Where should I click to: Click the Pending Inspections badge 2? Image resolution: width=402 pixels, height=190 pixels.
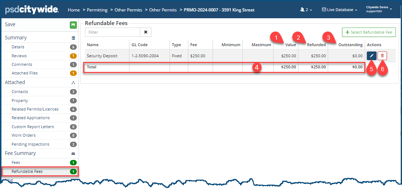[x=73, y=144]
